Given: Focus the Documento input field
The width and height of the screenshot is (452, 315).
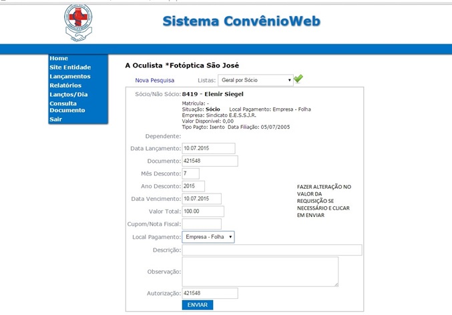Looking at the screenshot, I should (x=210, y=161).
